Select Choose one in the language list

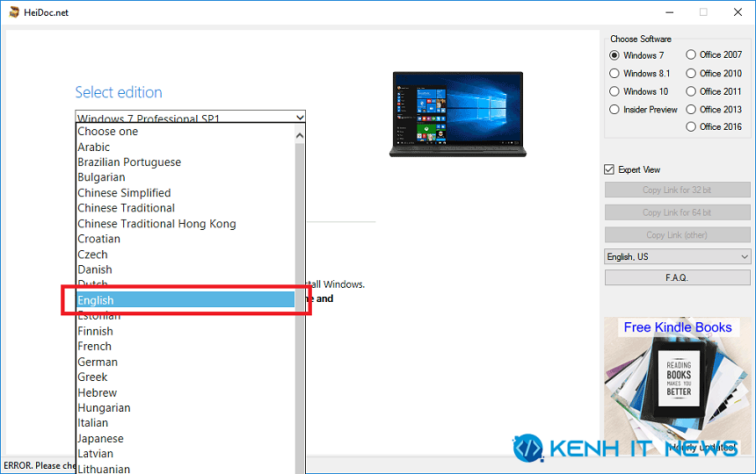(x=185, y=132)
